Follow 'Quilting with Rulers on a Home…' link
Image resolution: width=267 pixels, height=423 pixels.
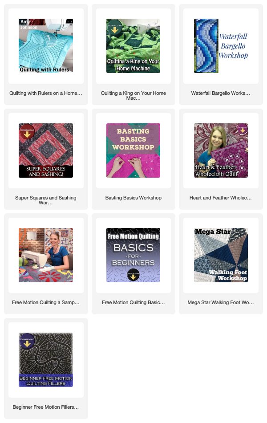click(45, 93)
